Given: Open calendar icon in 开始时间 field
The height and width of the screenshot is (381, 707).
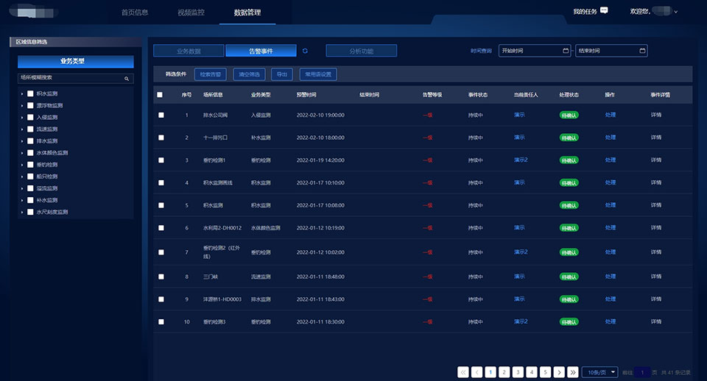Looking at the screenshot, I should coord(563,51).
